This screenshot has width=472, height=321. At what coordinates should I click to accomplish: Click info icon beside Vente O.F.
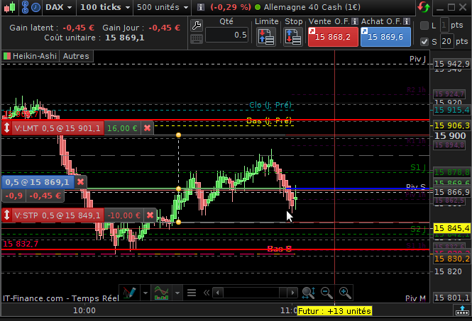pyautogui.click(x=355, y=21)
